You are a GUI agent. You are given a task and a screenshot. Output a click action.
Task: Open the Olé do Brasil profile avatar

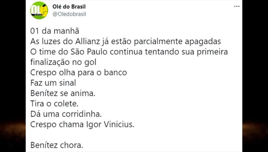[39, 10]
